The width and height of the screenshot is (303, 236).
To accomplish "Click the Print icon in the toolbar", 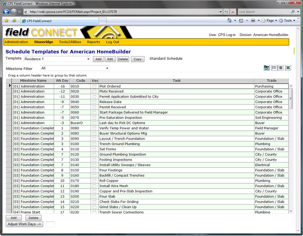I will click(x=253, y=20).
